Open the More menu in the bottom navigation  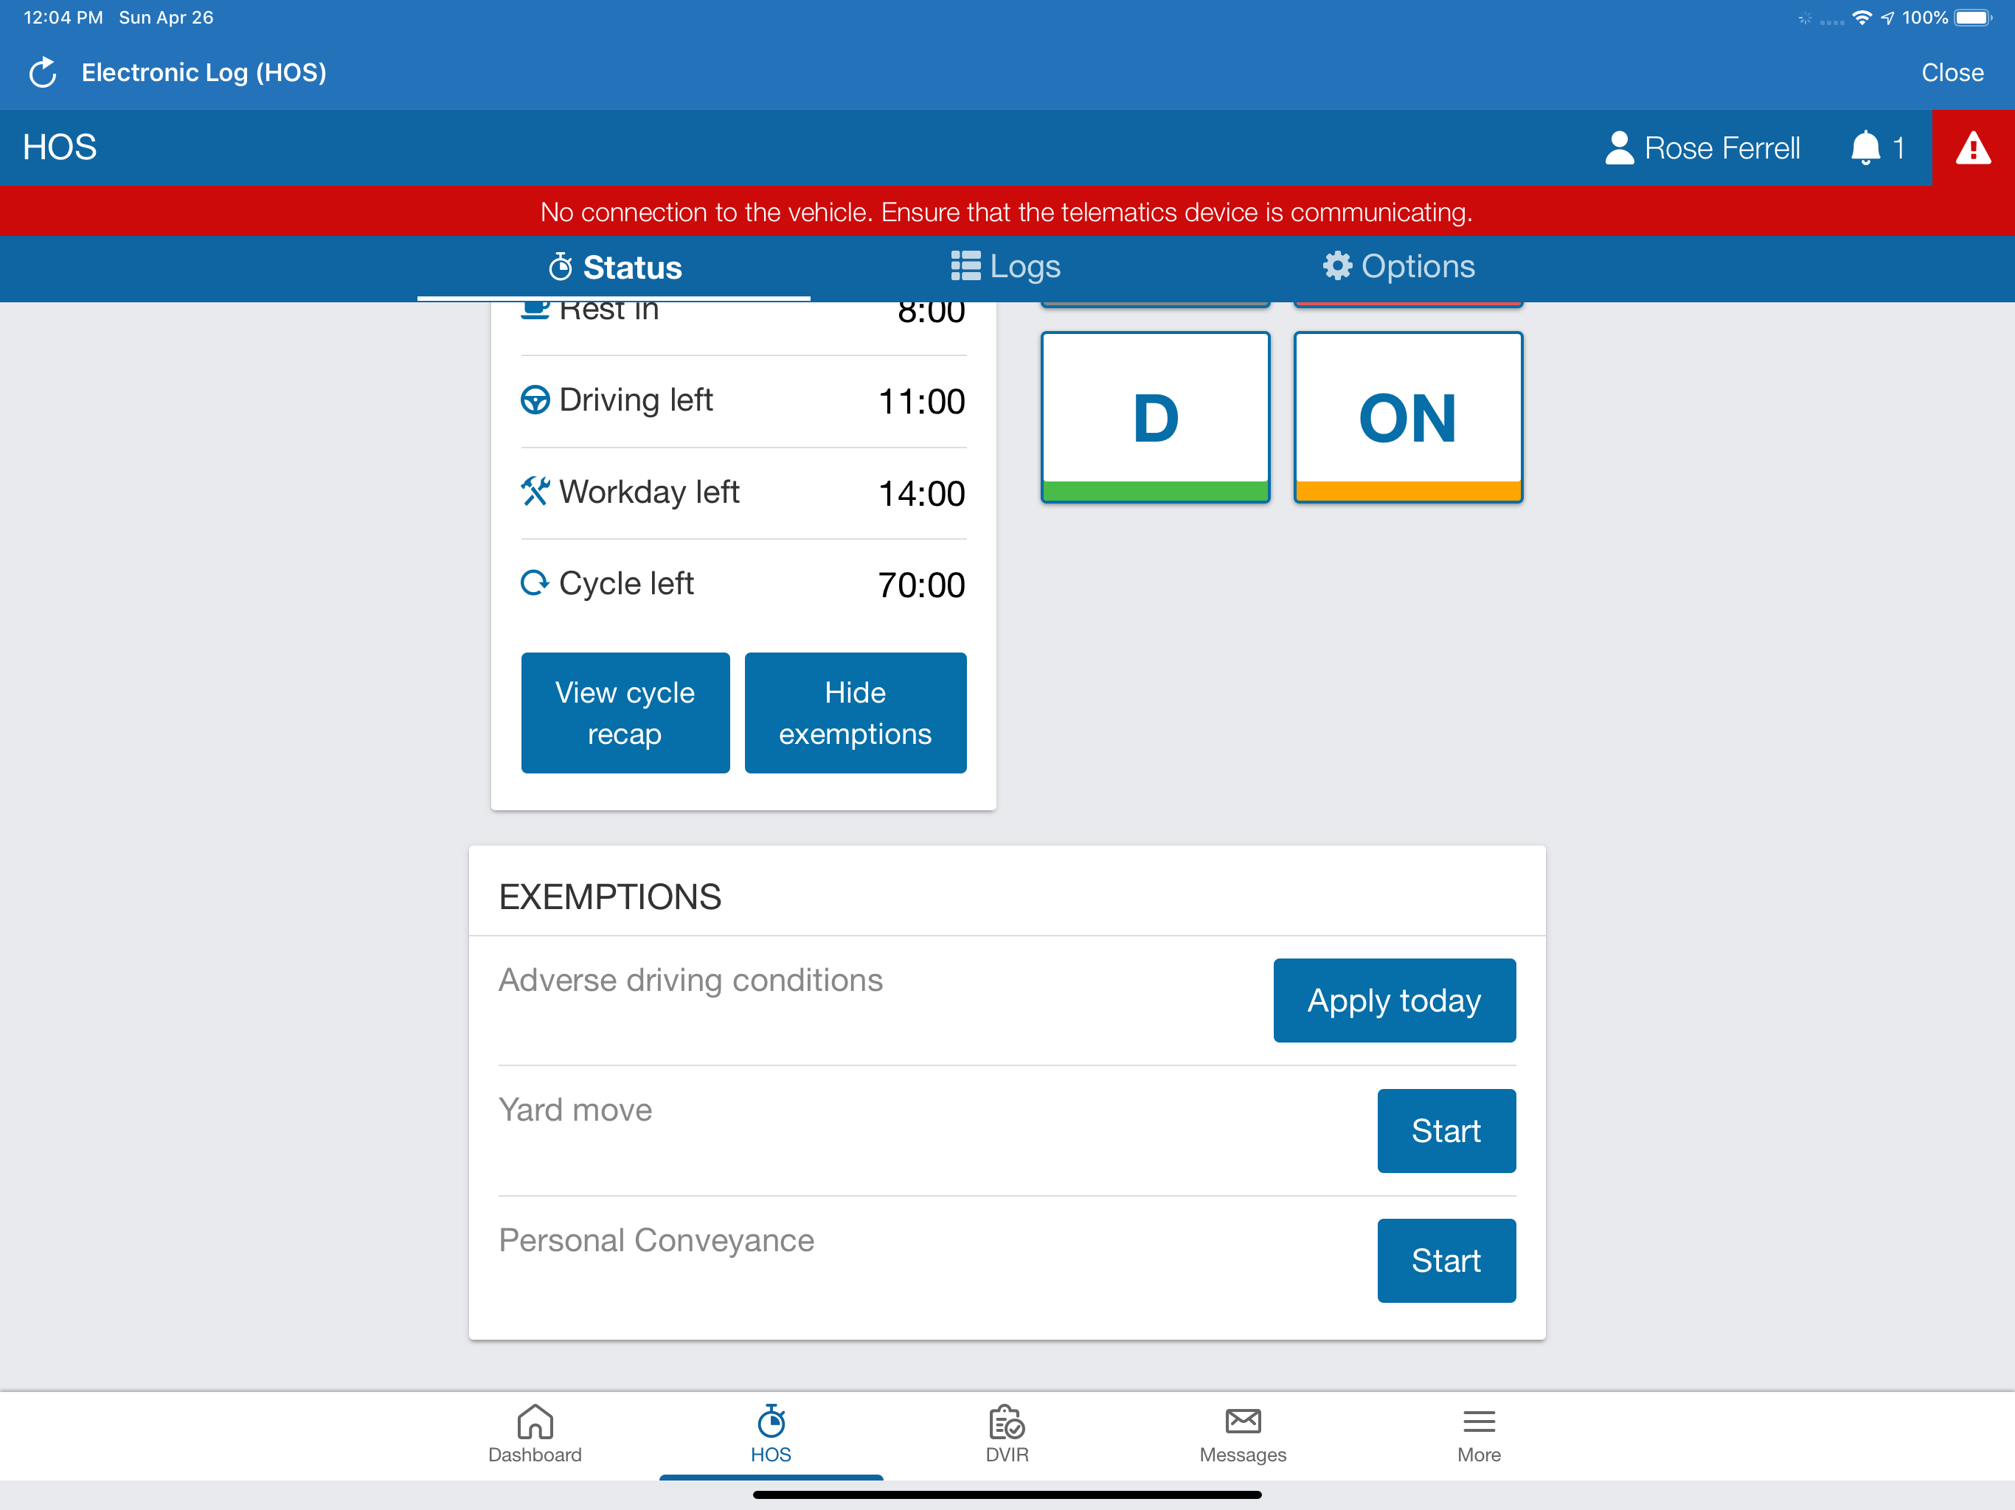[x=1479, y=1433]
